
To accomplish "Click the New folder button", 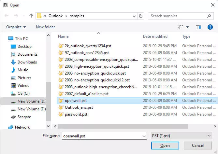I will pos(45,27).
